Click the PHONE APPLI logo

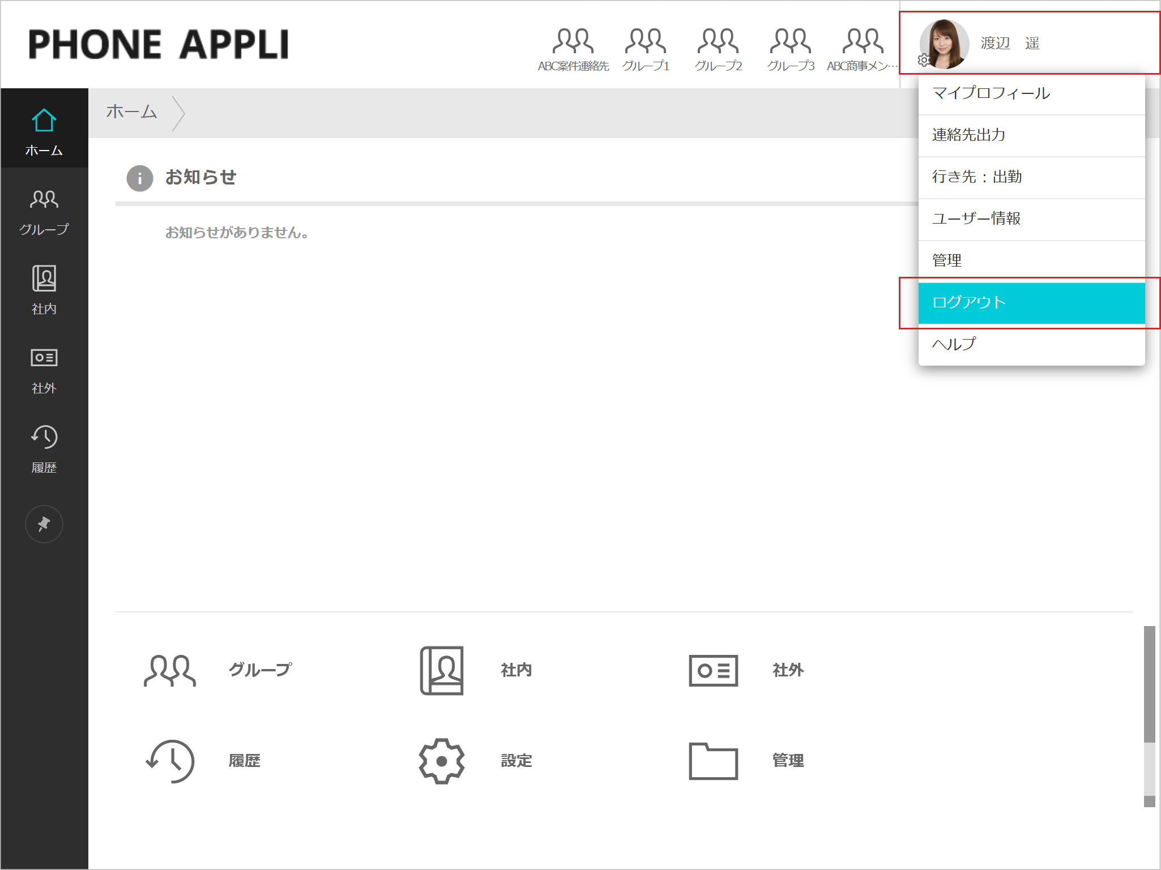tap(159, 44)
